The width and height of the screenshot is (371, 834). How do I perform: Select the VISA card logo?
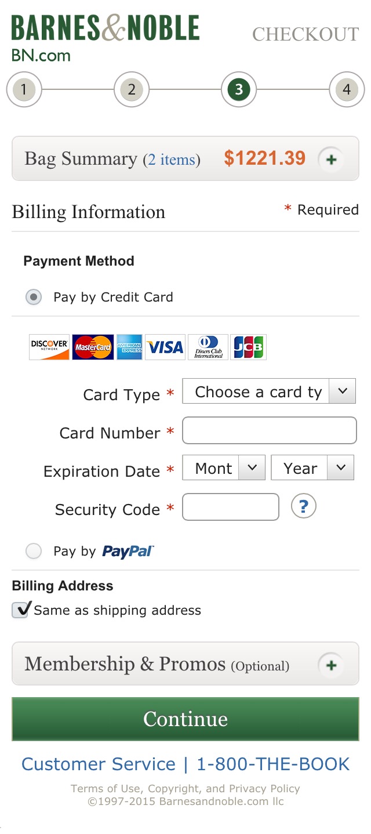tap(165, 347)
